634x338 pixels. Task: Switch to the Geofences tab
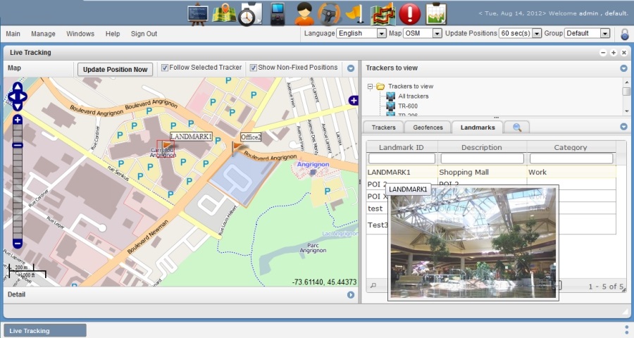coord(428,127)
